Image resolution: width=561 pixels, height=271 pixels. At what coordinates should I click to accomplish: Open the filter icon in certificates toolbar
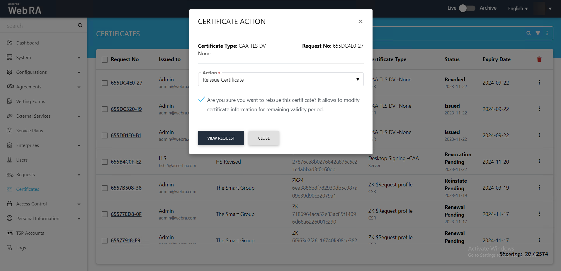pyautogui.click(x=538, y=33)
